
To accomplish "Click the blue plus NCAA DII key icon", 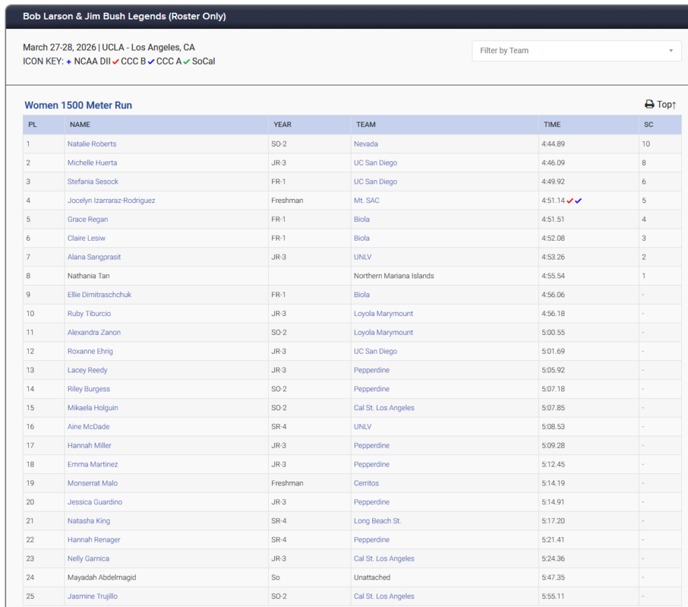I will tap(69, 61).
